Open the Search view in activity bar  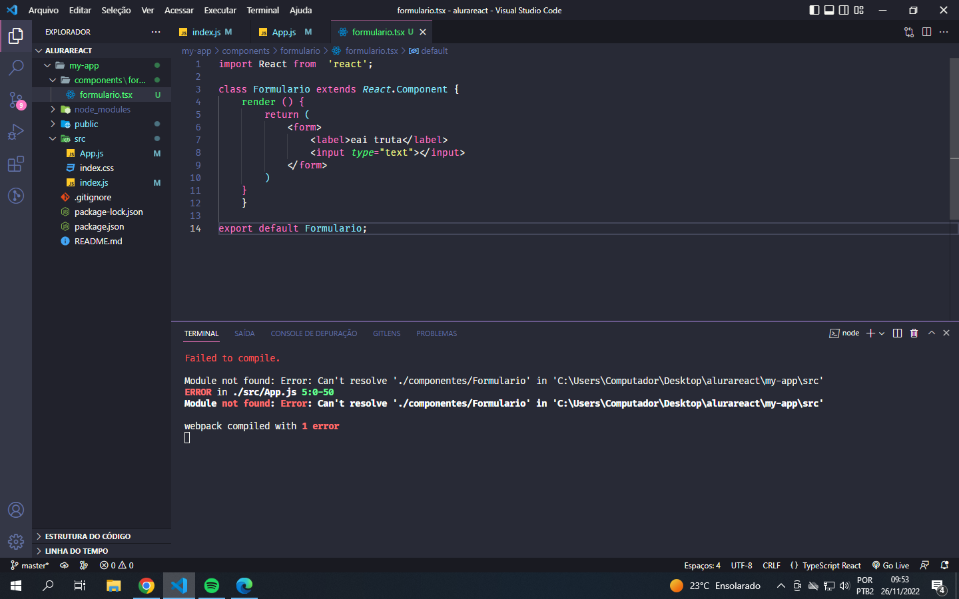point(16,67)
